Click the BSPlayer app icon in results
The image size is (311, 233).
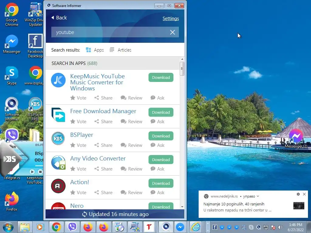(58, 138)
